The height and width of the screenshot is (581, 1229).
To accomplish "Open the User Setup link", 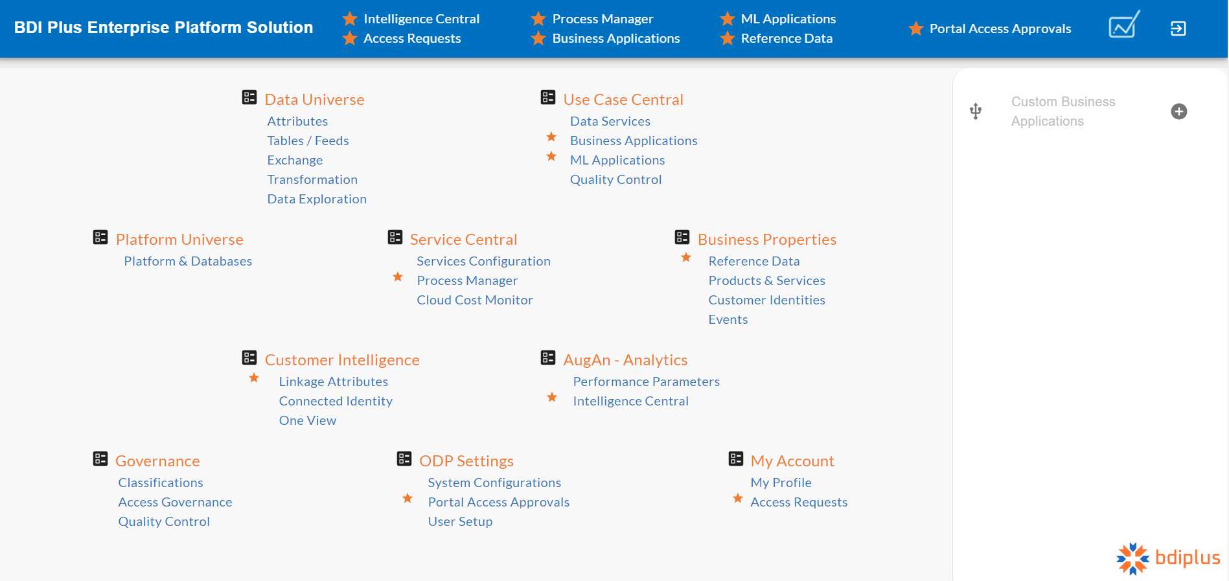I will tap(460, 521).
